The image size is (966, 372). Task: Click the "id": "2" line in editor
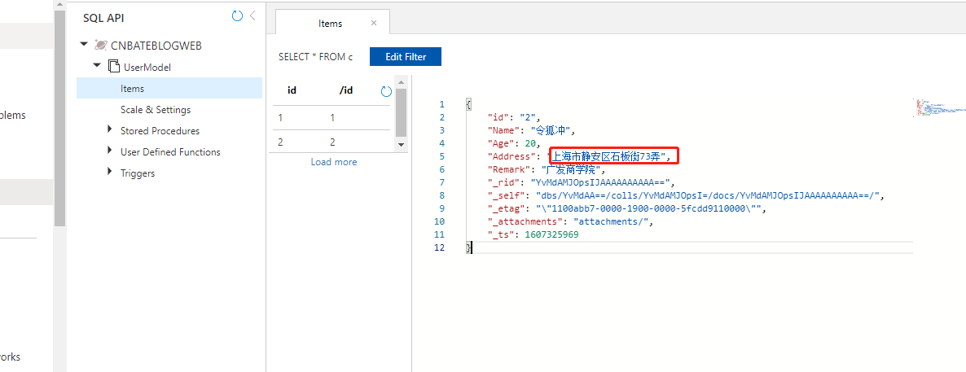[x=514, y=117]
